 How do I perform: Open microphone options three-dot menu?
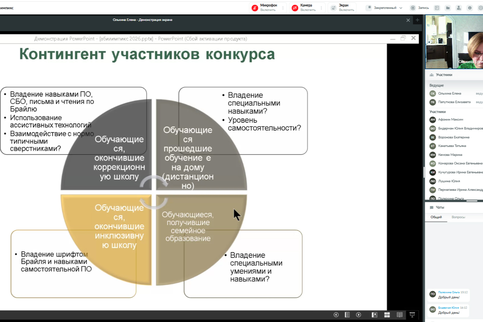click(283, 8)
